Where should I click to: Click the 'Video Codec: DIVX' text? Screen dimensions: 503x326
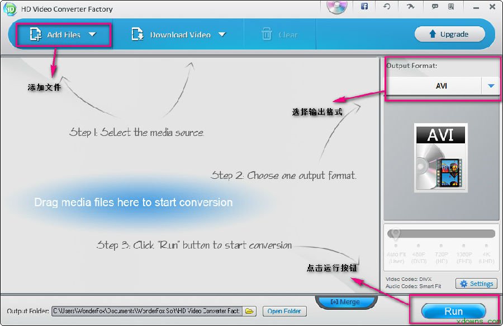point(409,279)
